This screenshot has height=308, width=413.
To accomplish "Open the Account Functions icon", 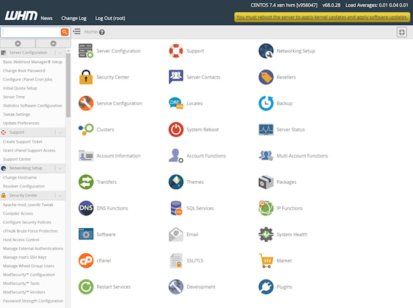I will coord(176,156).
